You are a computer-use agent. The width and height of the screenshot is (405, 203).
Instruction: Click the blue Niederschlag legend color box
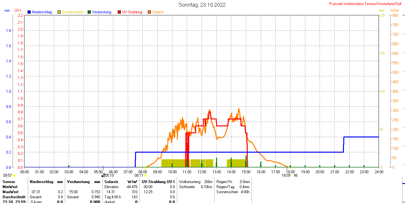pyautogui.click(x=29, y=12)
